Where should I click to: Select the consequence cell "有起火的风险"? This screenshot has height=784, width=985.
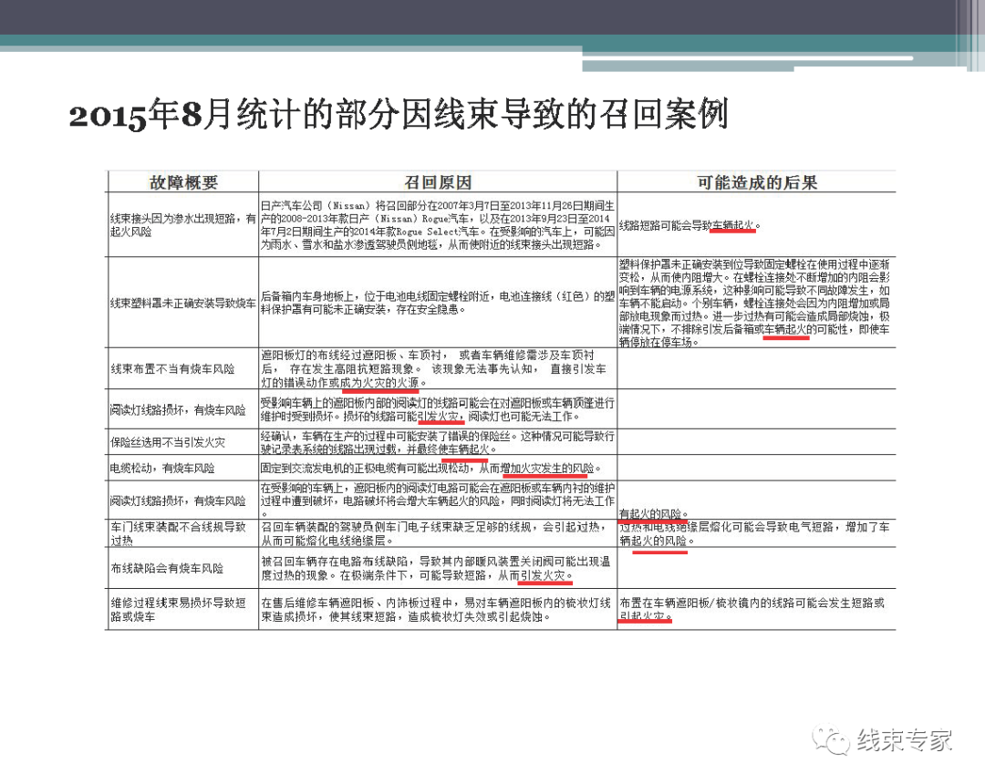point(653,513)
